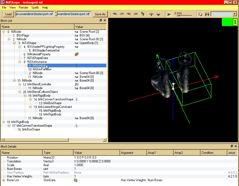This screenshot has height=186, width=239.
Task: Collapse the 2 NiNode branch
Action: tap(9, 39)
